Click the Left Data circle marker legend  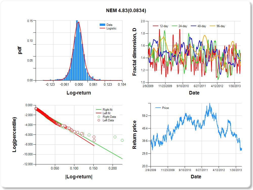(x=99, y=120)
